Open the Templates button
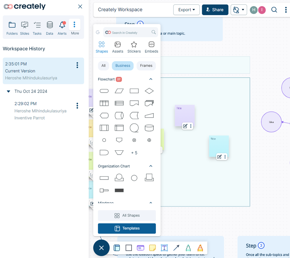This screenshot has height=258, width=290. 127,228
